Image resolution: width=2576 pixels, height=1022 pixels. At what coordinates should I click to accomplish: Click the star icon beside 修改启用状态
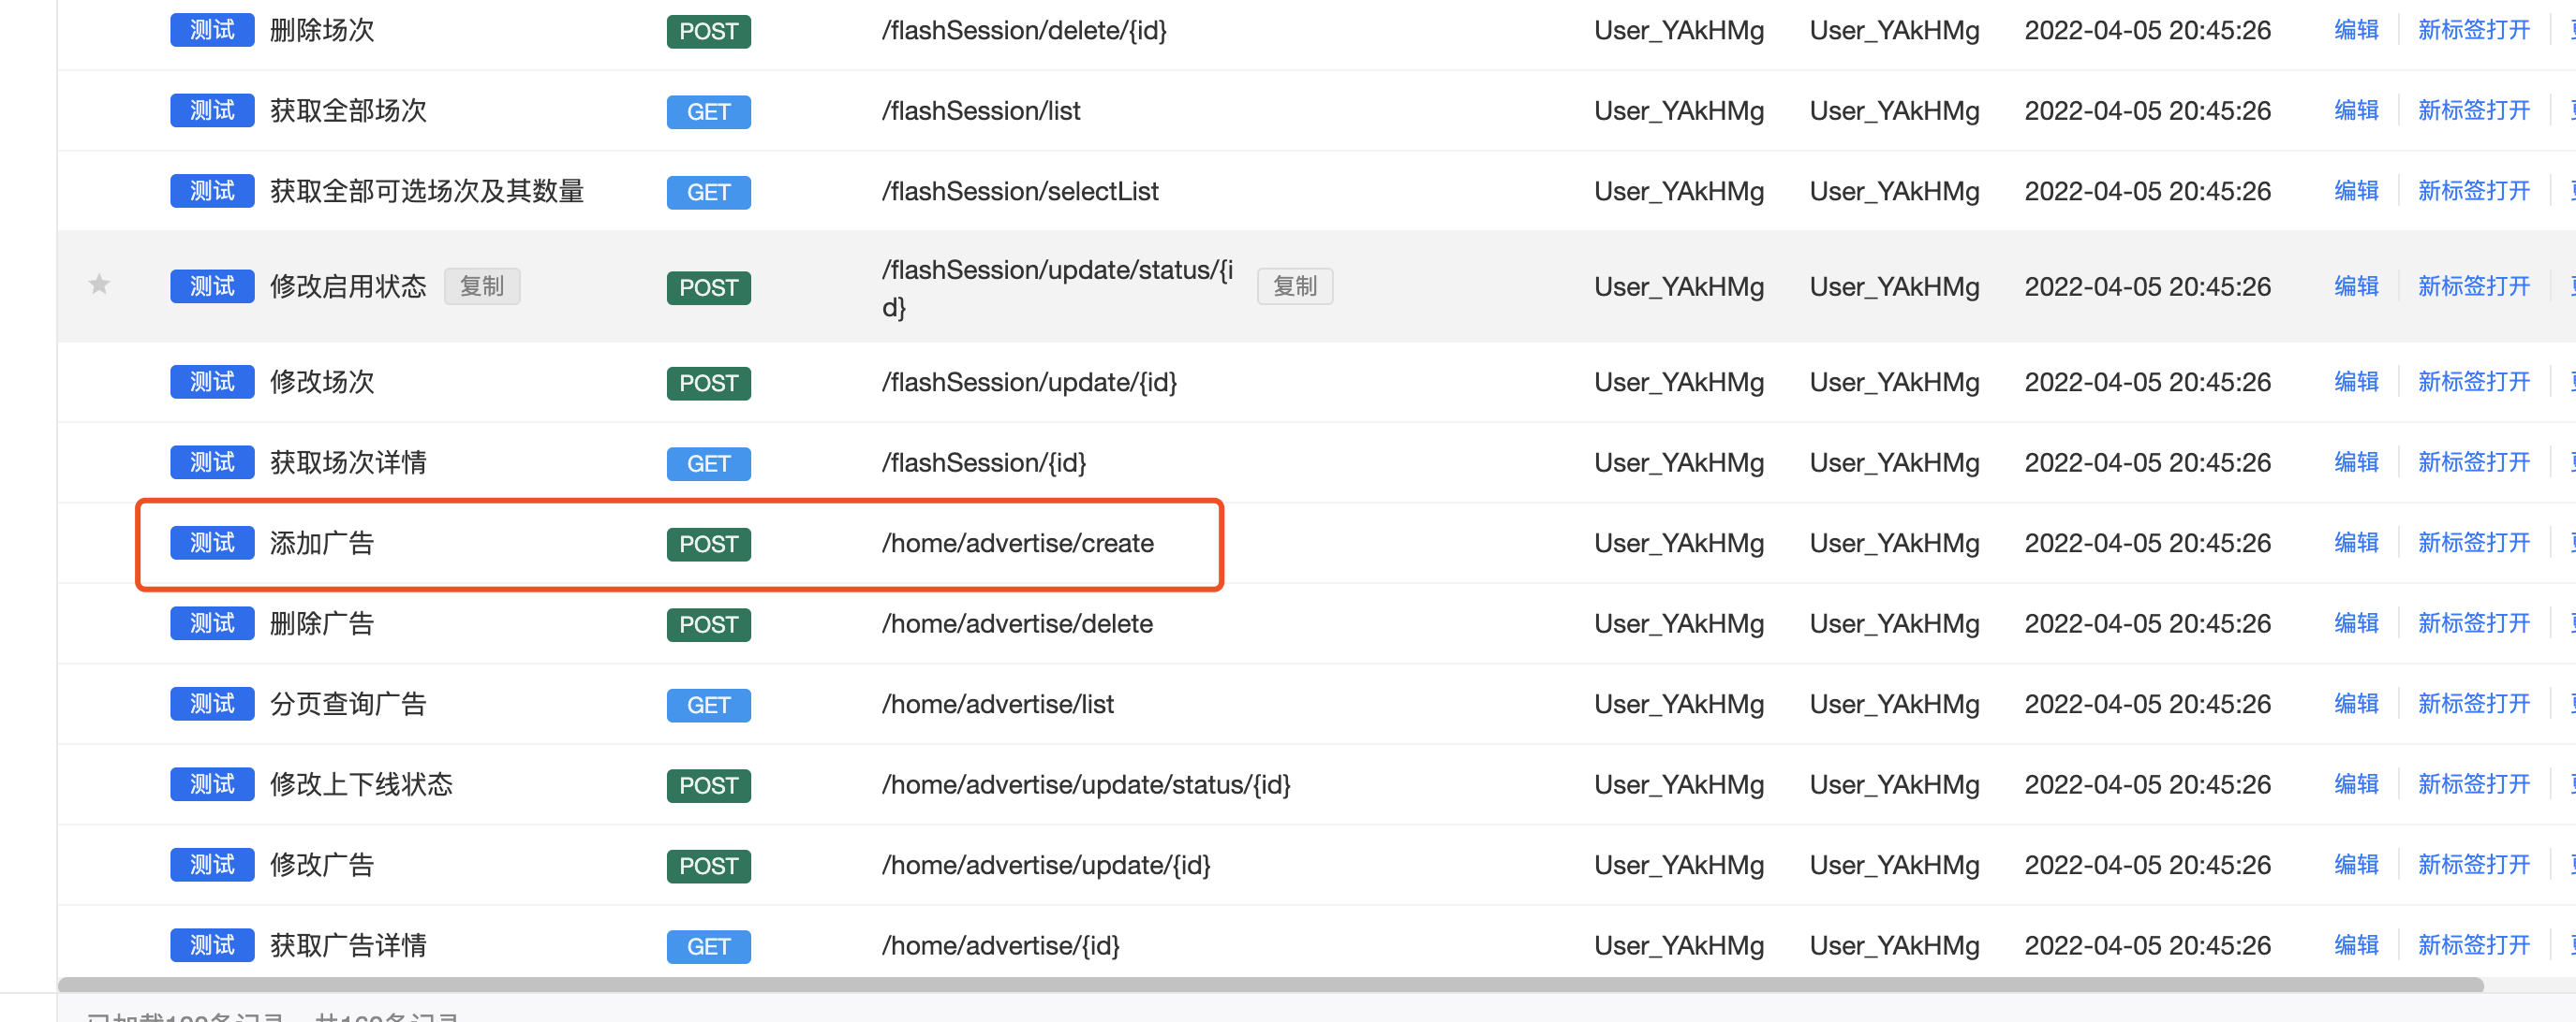click(x=99, y=285)
